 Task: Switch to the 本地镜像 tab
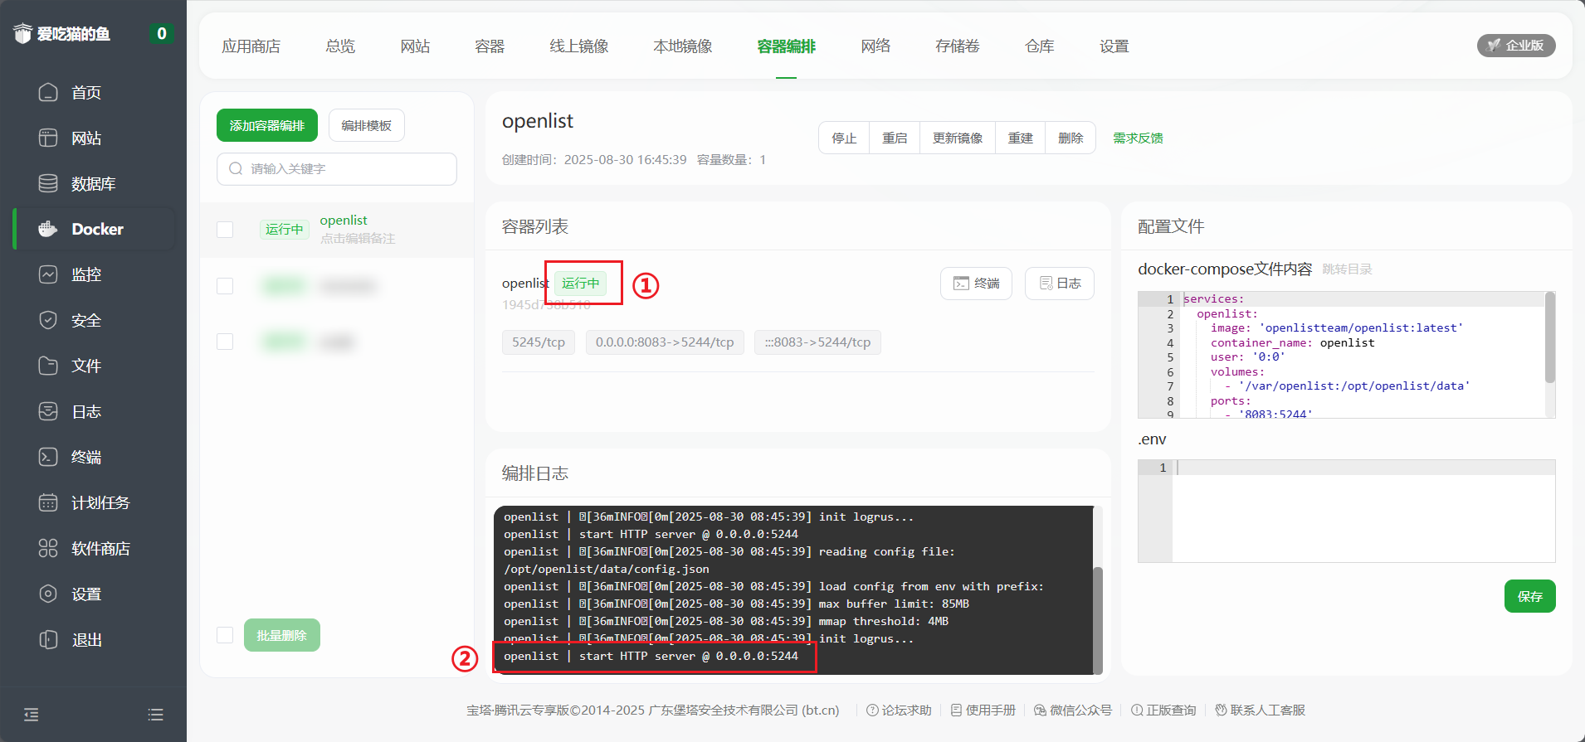(x=682, y=46)
